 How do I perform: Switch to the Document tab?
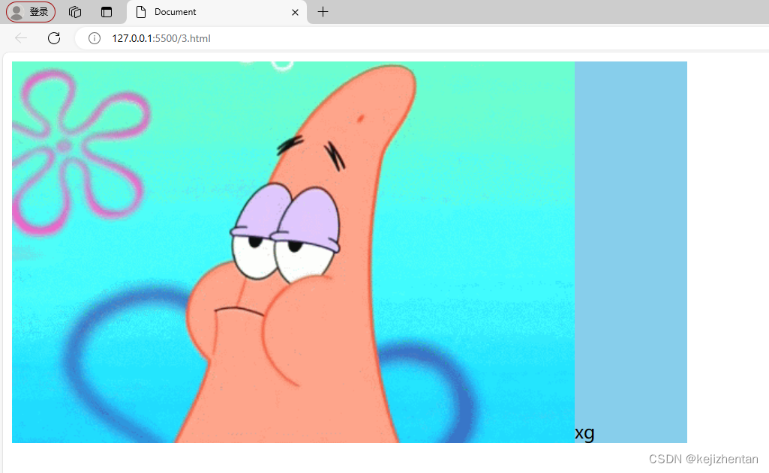click(x=216, y=12)
